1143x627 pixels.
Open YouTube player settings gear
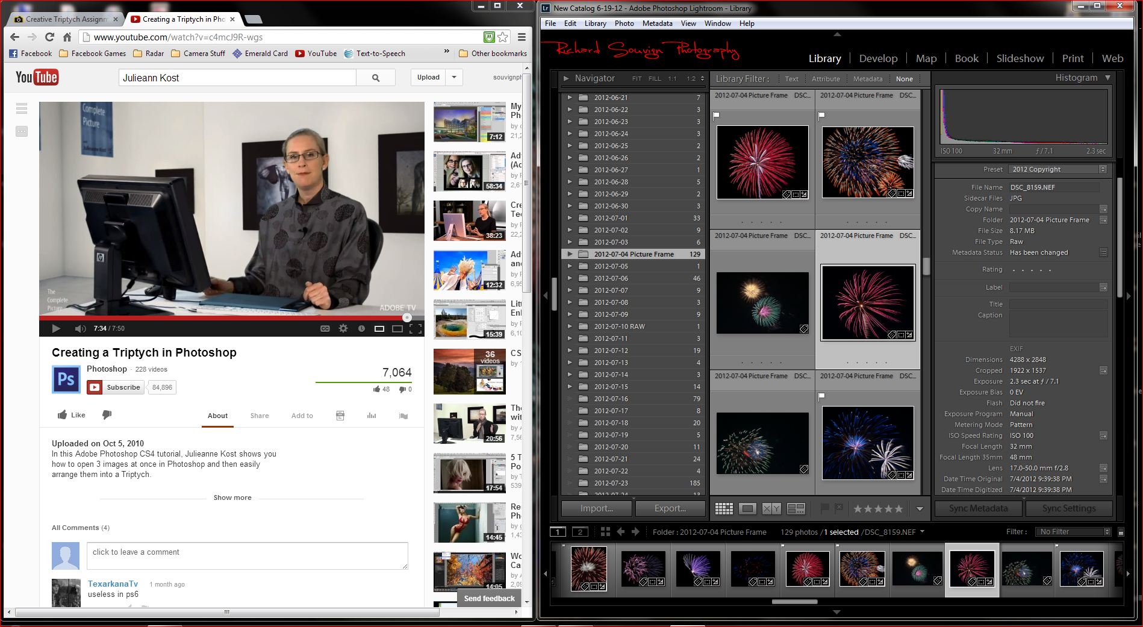click(343, 328)
